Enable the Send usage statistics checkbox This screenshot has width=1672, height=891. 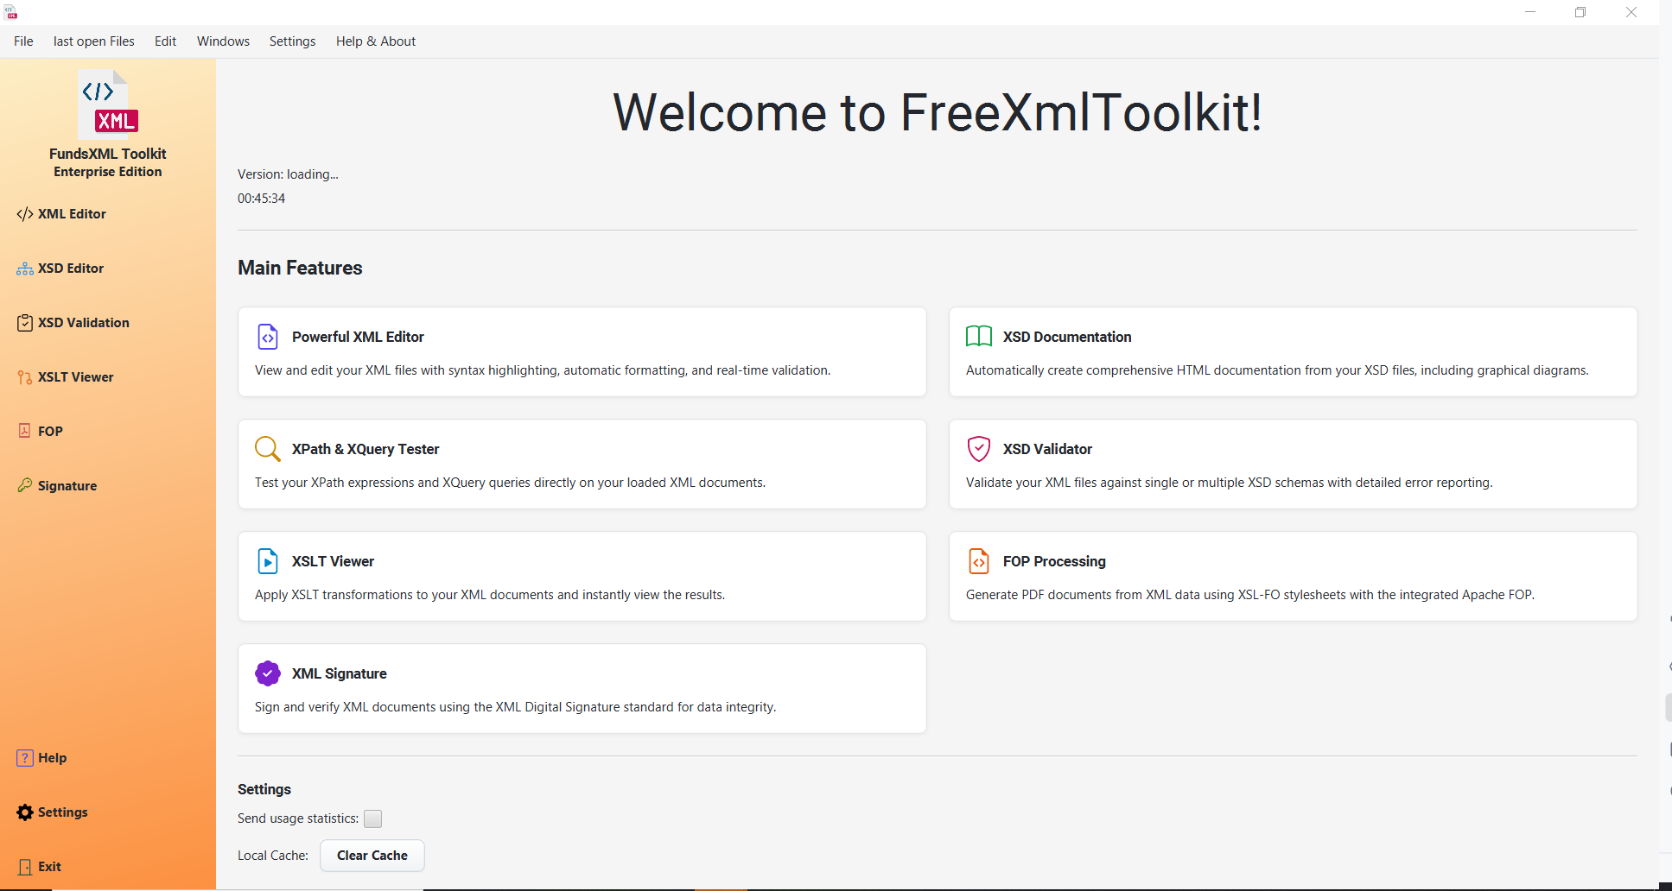coord(373,818)
